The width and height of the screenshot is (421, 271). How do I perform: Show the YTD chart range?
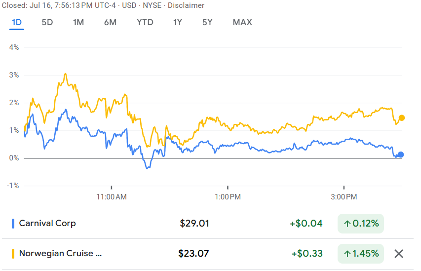(x=145, y=22)
